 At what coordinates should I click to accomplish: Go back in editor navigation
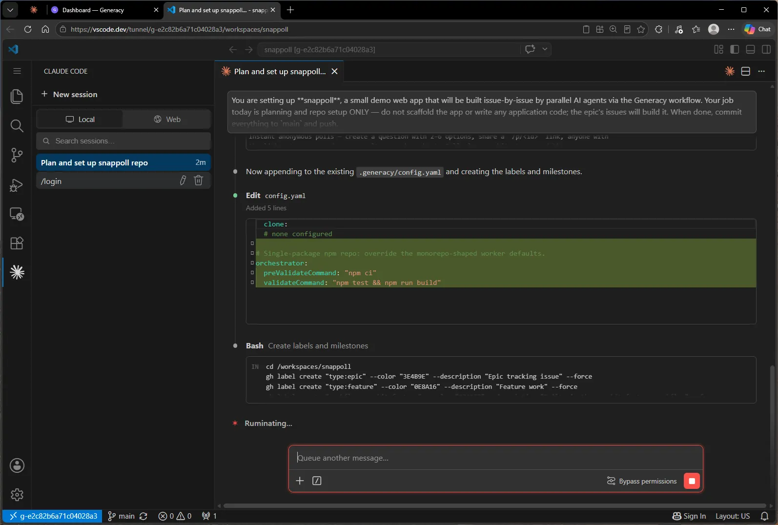pyautogui.click(x=233, y=49)
